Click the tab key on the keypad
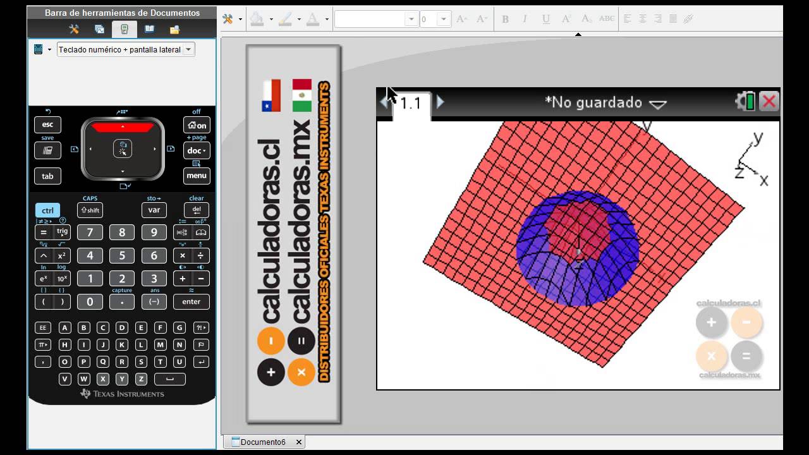The height and width of the screenshot is (455, 809). pyautogui.click(x=47, y=176)
